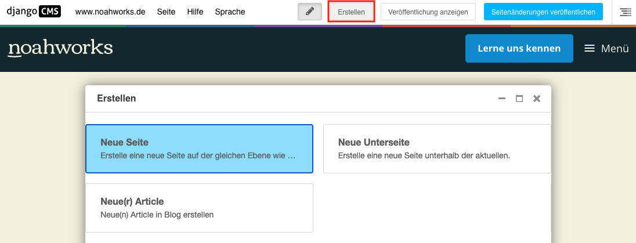Click the Erstellen dialog title bar

point(290,99)
